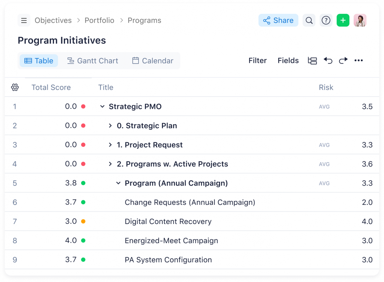Collapse the Strategic PMO row
384x282 pixels.
tap(102, 106)
